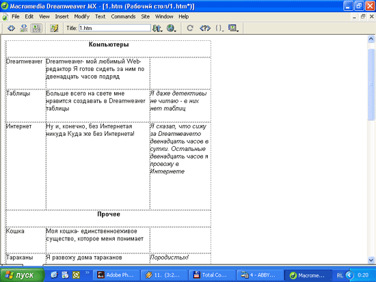Click the Refresh Design View icon
The image size is (376, 282).
(x=190, y=28)
